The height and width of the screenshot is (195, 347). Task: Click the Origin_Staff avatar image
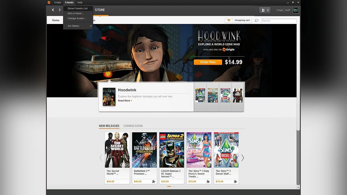[296, 10]
